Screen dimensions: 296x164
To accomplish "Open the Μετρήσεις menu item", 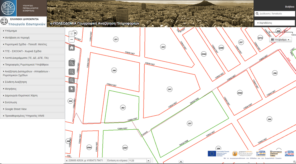I will [33, 89].
